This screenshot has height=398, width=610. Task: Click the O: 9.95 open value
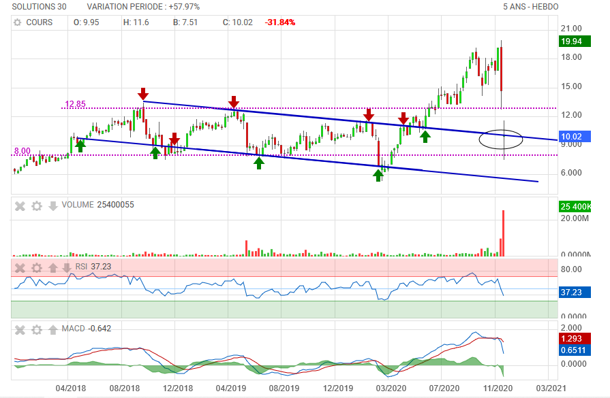point(87,22)
